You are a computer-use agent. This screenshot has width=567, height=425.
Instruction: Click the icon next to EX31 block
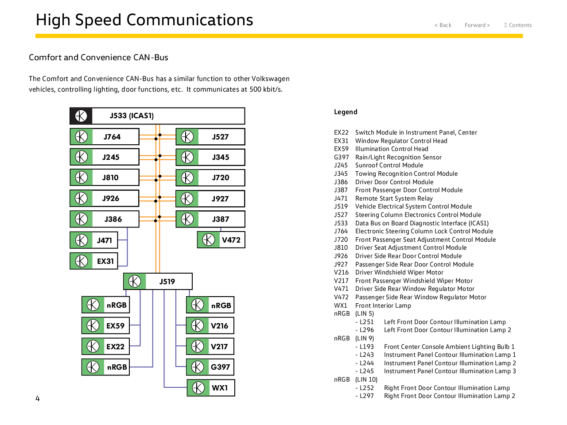pyautogui.click(x=82, y=261)
